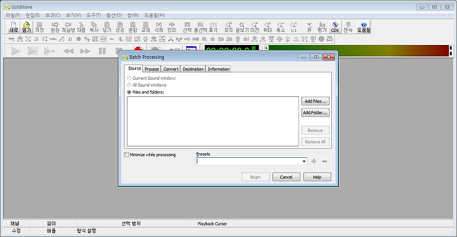Click the 표식 (Set marker) toolbar icon
This screenshot has width=457, height=237.
point(213,27)
